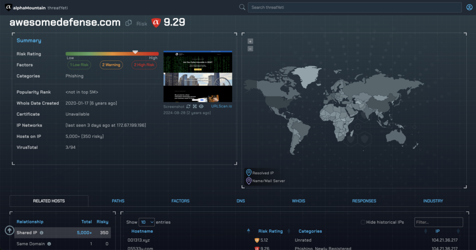The image size is (476, 250).
Task: Sort the table by IP column
Action: [437, 231]
